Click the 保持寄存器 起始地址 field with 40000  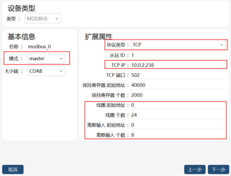[x=178, y=85]
